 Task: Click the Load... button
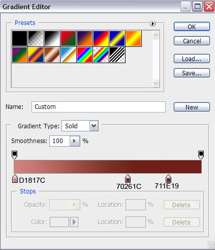click(x=192, y=59)
